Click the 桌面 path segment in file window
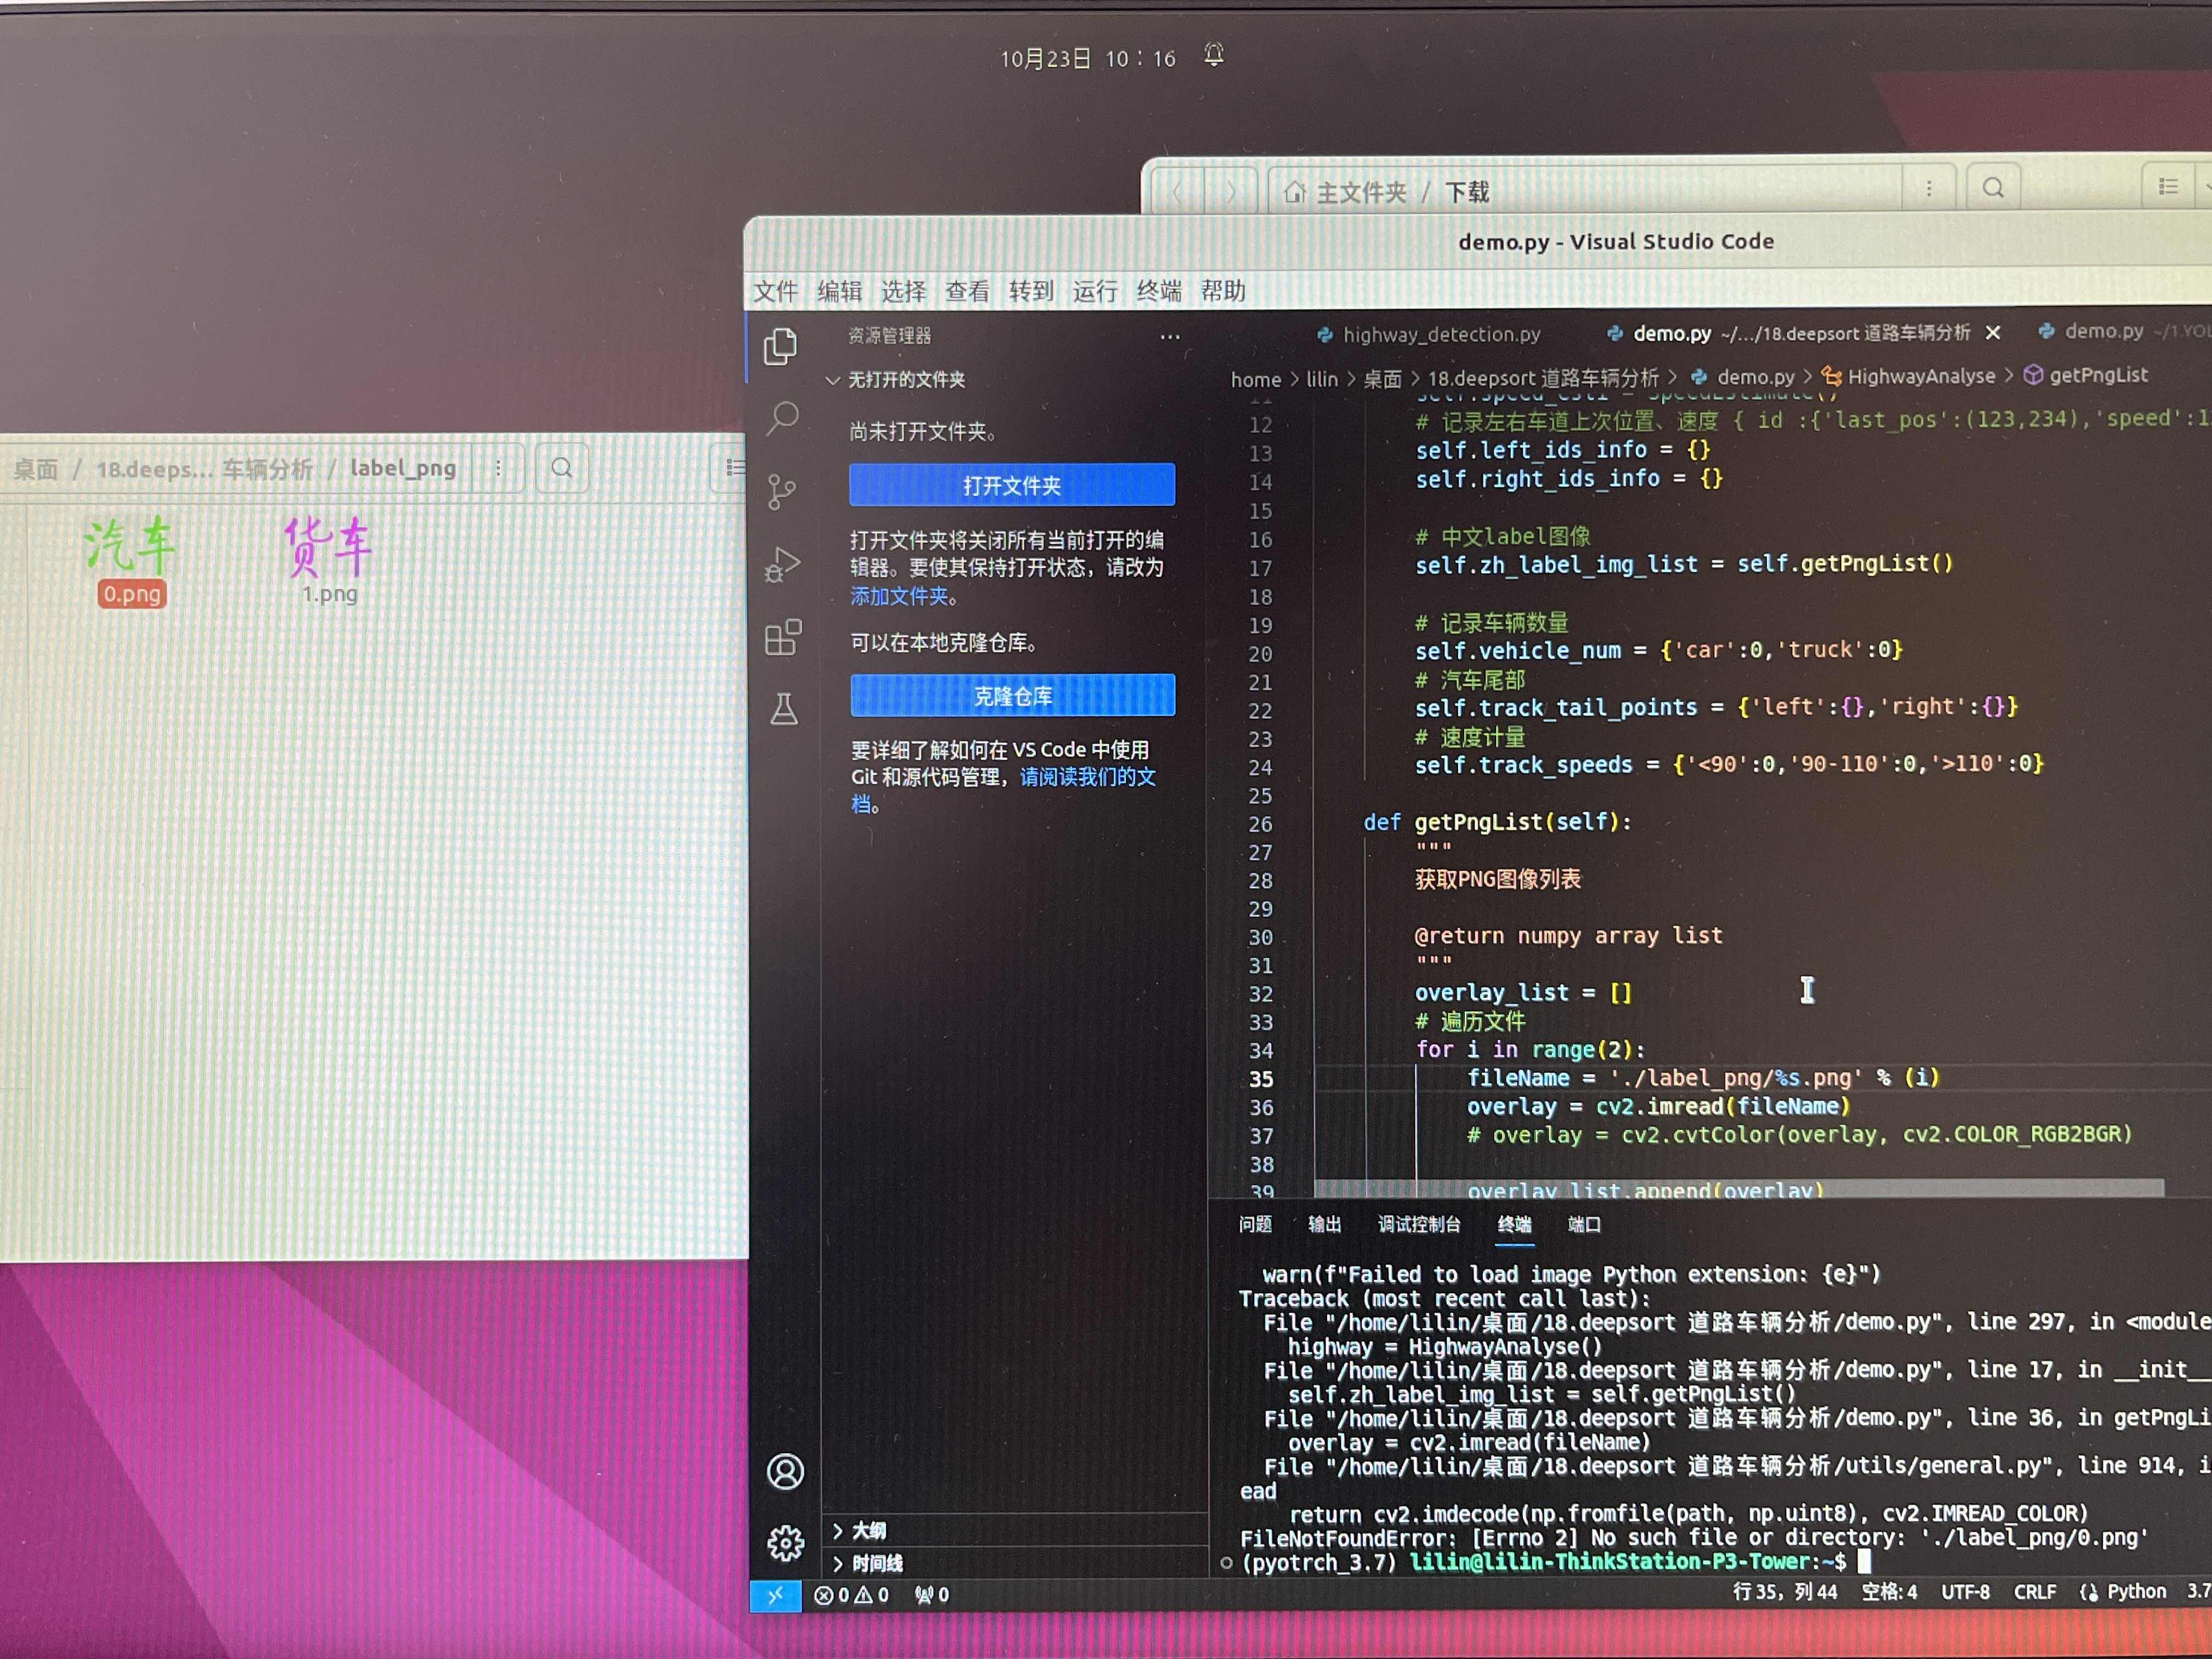Viewport: 2212px width, 1659px height. point(35,469)
